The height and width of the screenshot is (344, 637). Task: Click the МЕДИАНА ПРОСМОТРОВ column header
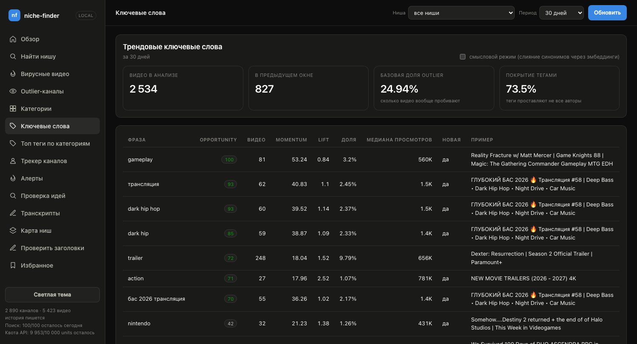click(399, 140)
